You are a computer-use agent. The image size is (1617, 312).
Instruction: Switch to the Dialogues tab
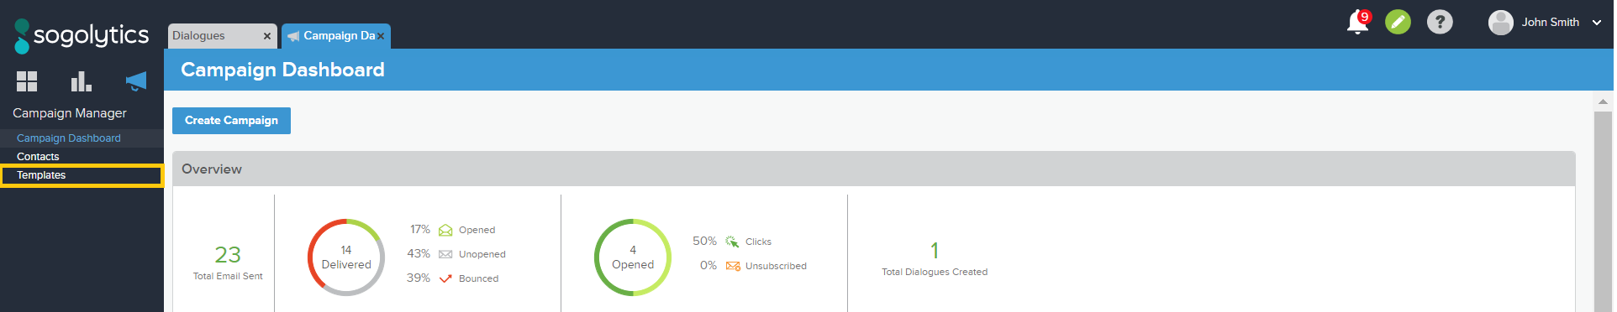click(214, 36)
